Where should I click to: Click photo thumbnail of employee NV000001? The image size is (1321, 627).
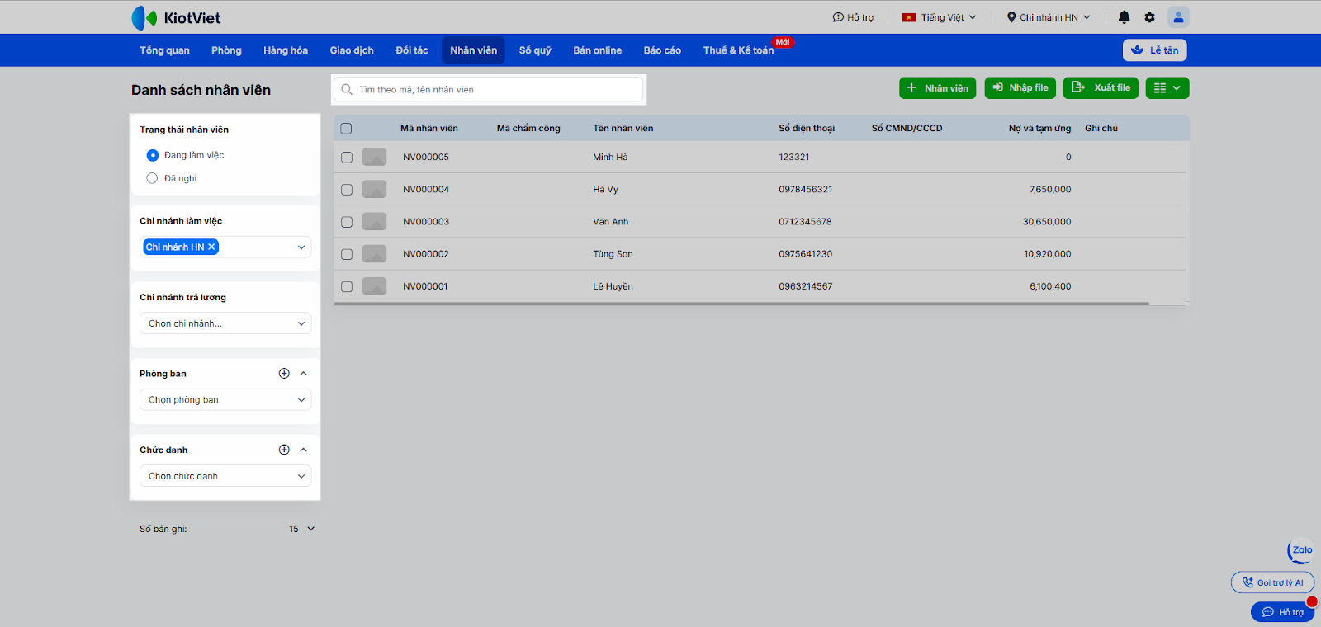[x=374, y=286]
